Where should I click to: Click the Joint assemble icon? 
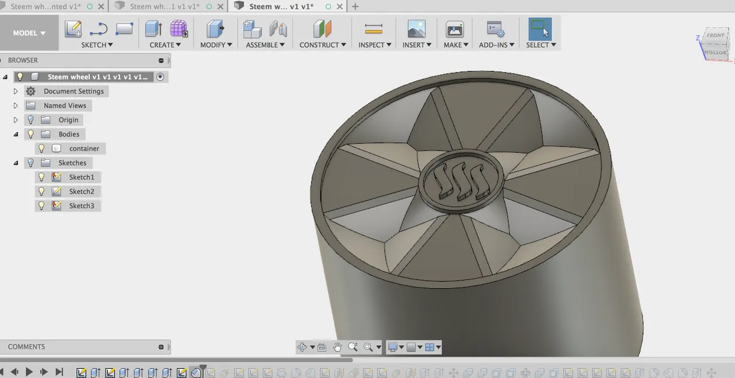(278, 29)
